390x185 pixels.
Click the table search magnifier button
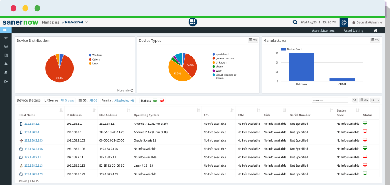coord(355,100)
